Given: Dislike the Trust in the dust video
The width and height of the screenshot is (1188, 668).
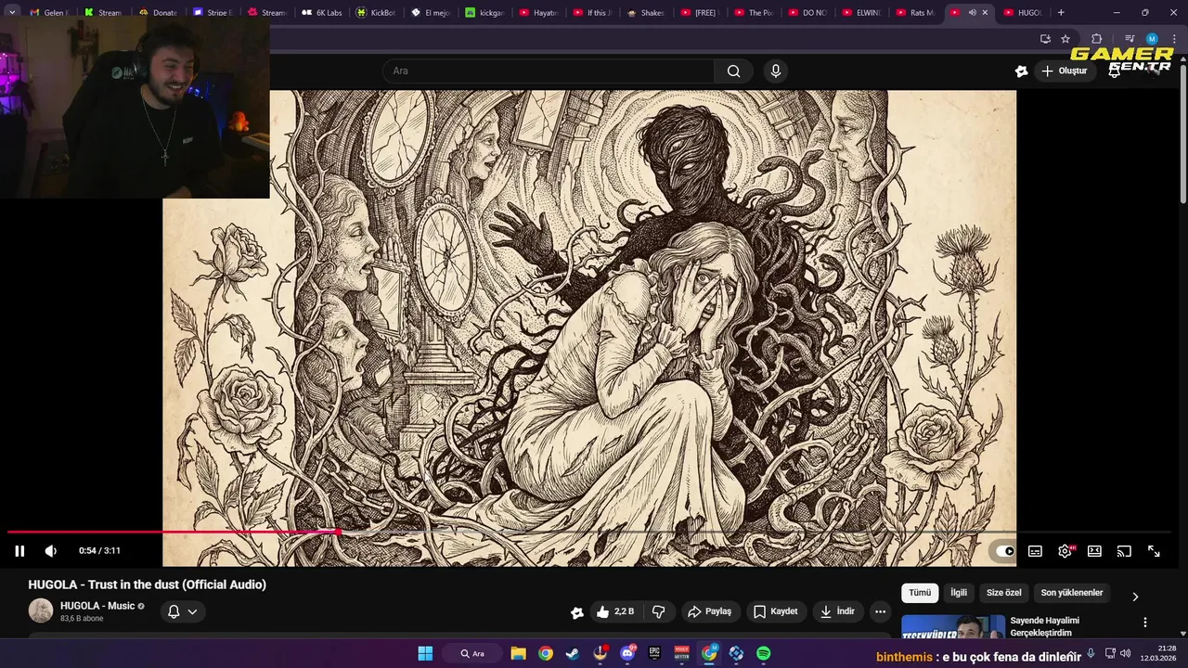Looking at the screenshot, I should tap(659, 611).
